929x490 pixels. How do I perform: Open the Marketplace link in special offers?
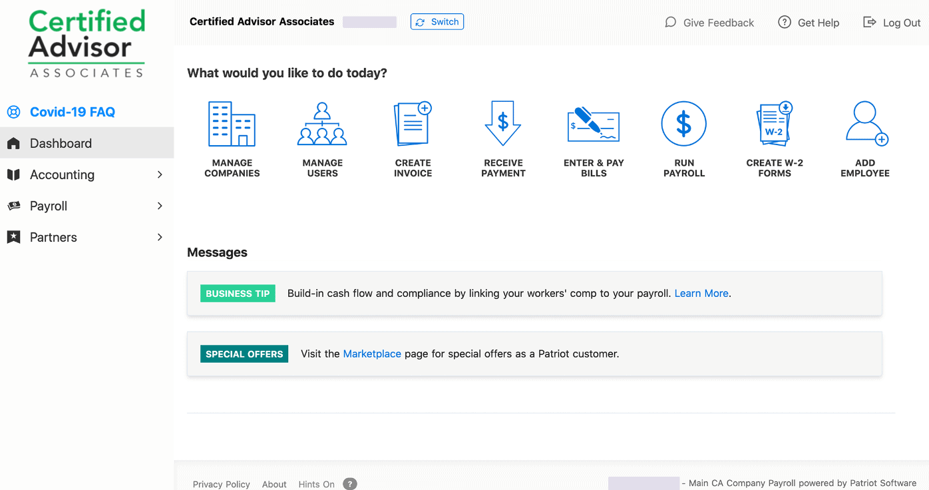coord(372,354)
